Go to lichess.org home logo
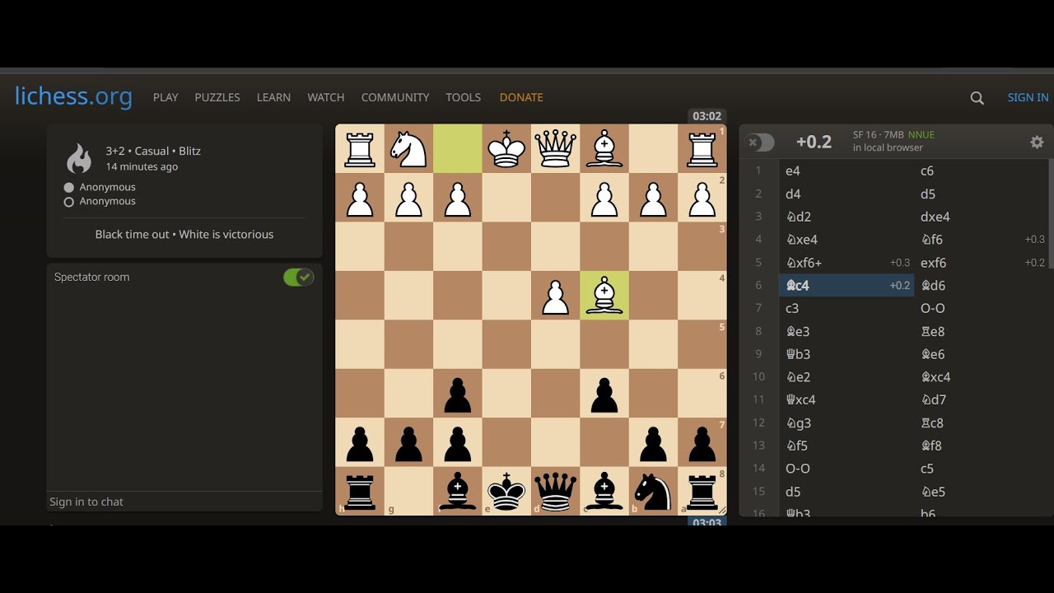Screen dimensions: 1054x593 coord(73,96)
